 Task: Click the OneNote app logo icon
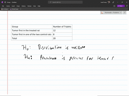click(x=2, y=2)
